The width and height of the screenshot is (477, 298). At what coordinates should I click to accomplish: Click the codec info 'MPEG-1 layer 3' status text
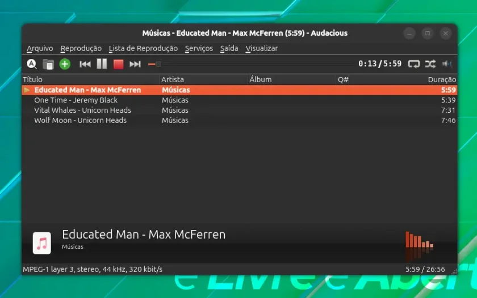(93, 269)
